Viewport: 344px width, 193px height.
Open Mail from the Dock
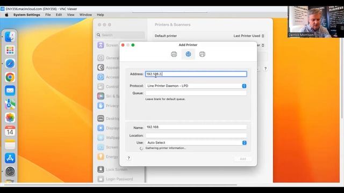click(x=10, y=91)
